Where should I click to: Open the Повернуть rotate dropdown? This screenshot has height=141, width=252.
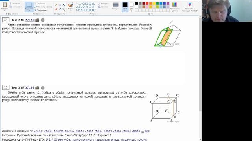click(41, 10)
